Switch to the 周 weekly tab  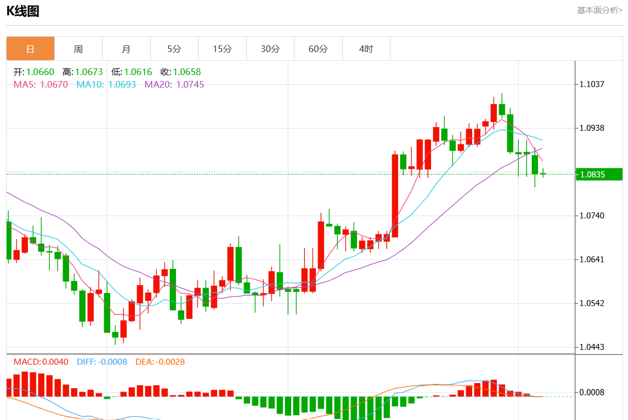pos(78,49)
